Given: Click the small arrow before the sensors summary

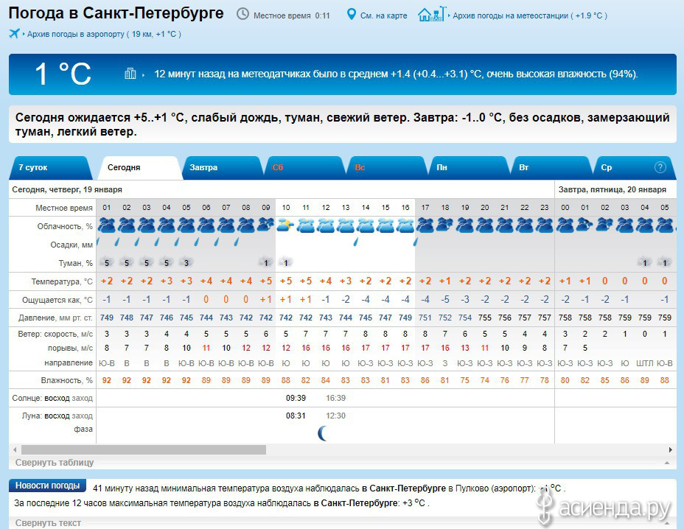Looking at the screenshot, I should coord(143,75).
